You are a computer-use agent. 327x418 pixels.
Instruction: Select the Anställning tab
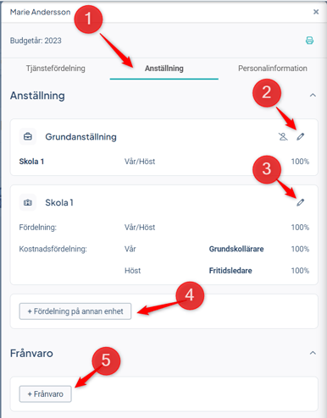coord(164,69)
